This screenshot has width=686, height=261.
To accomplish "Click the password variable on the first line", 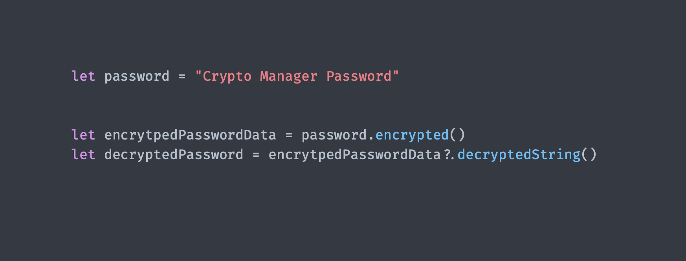I will 137,76.
